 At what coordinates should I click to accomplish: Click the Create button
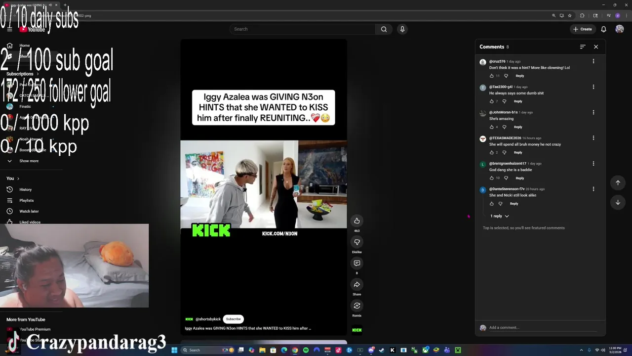583,29
